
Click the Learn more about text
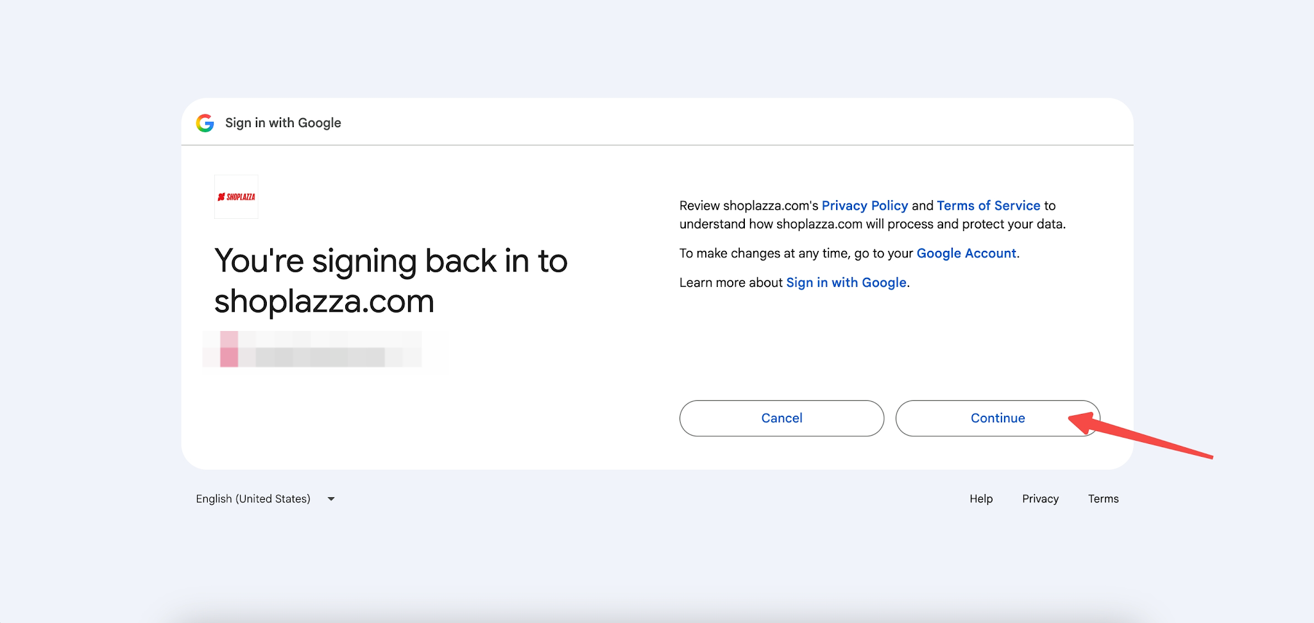[x=731, y=282]
